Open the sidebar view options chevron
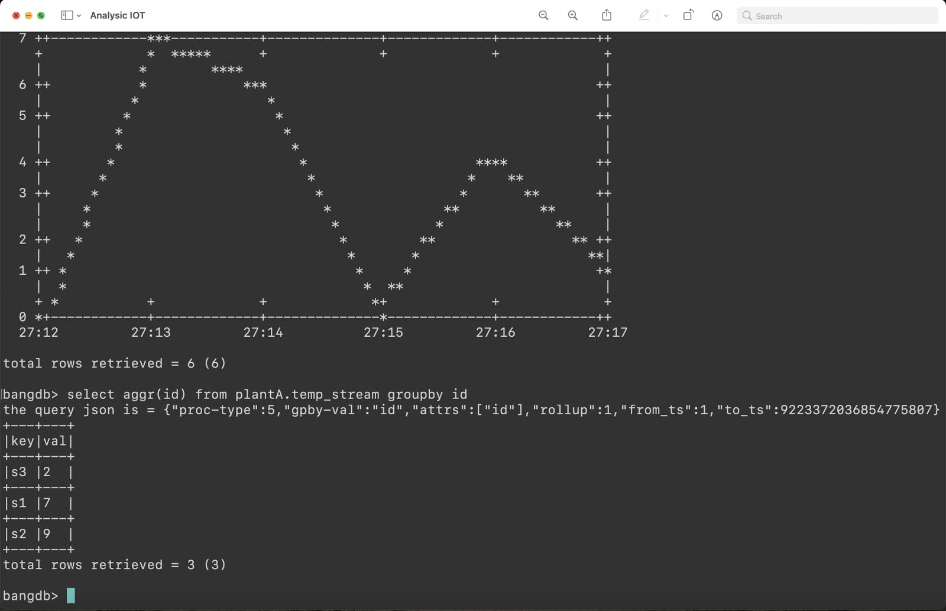 coord(79,16)
